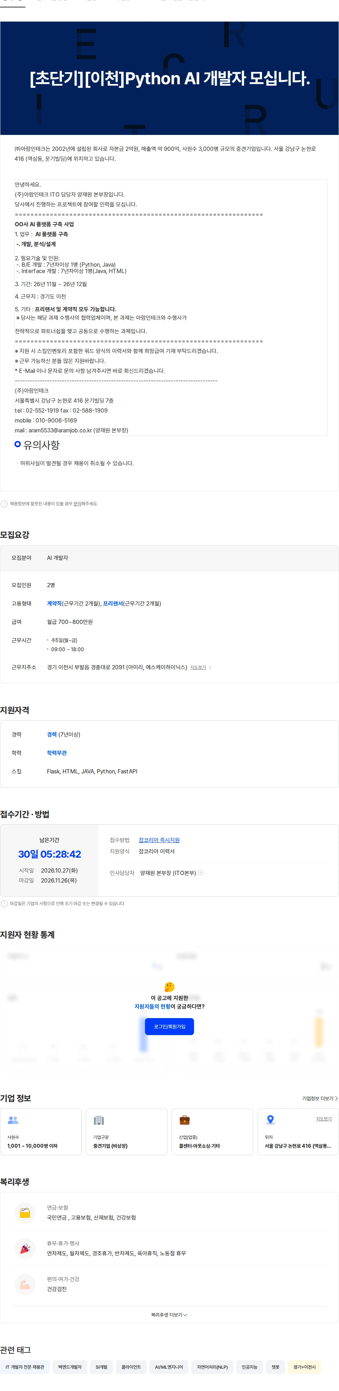339x1391 pixels.
Task: Click the 편의·여가·건강 muscle icon
Action: point(25,1284)
